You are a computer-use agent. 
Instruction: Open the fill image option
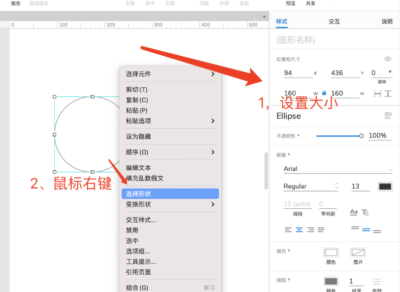point(358,252)
